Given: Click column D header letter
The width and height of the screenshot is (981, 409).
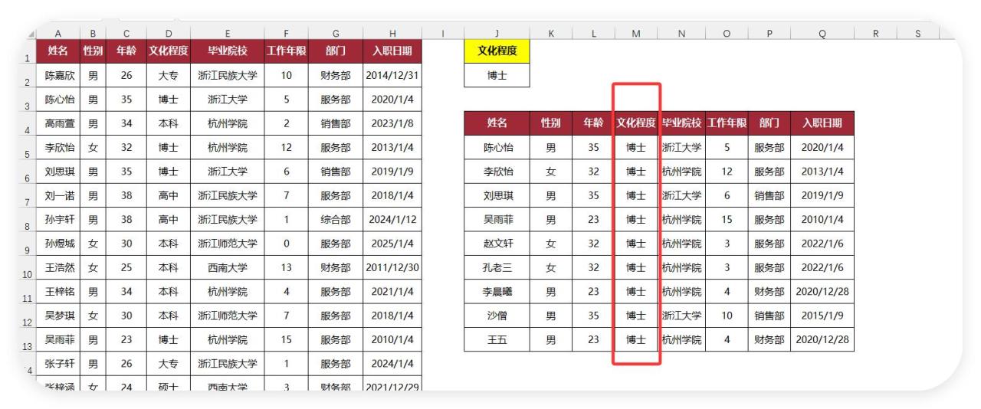Looking at the screenshot, I should (169, 34).
